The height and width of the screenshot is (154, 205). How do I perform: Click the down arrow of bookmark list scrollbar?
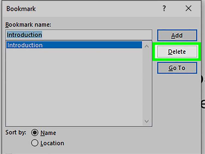click(x=147, y=121)
